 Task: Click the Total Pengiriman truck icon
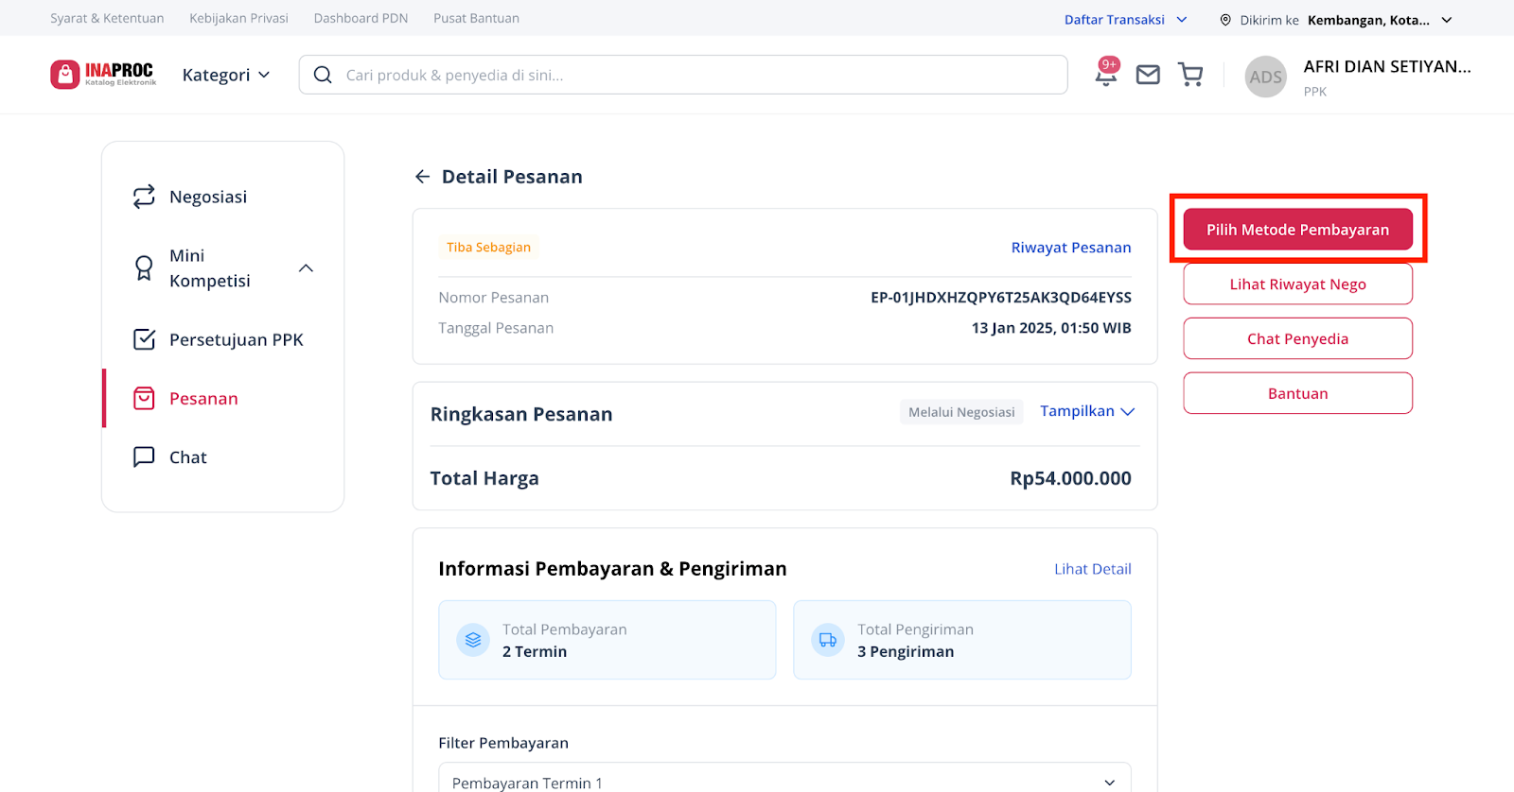pyautogui.click(x=828, y=640)
